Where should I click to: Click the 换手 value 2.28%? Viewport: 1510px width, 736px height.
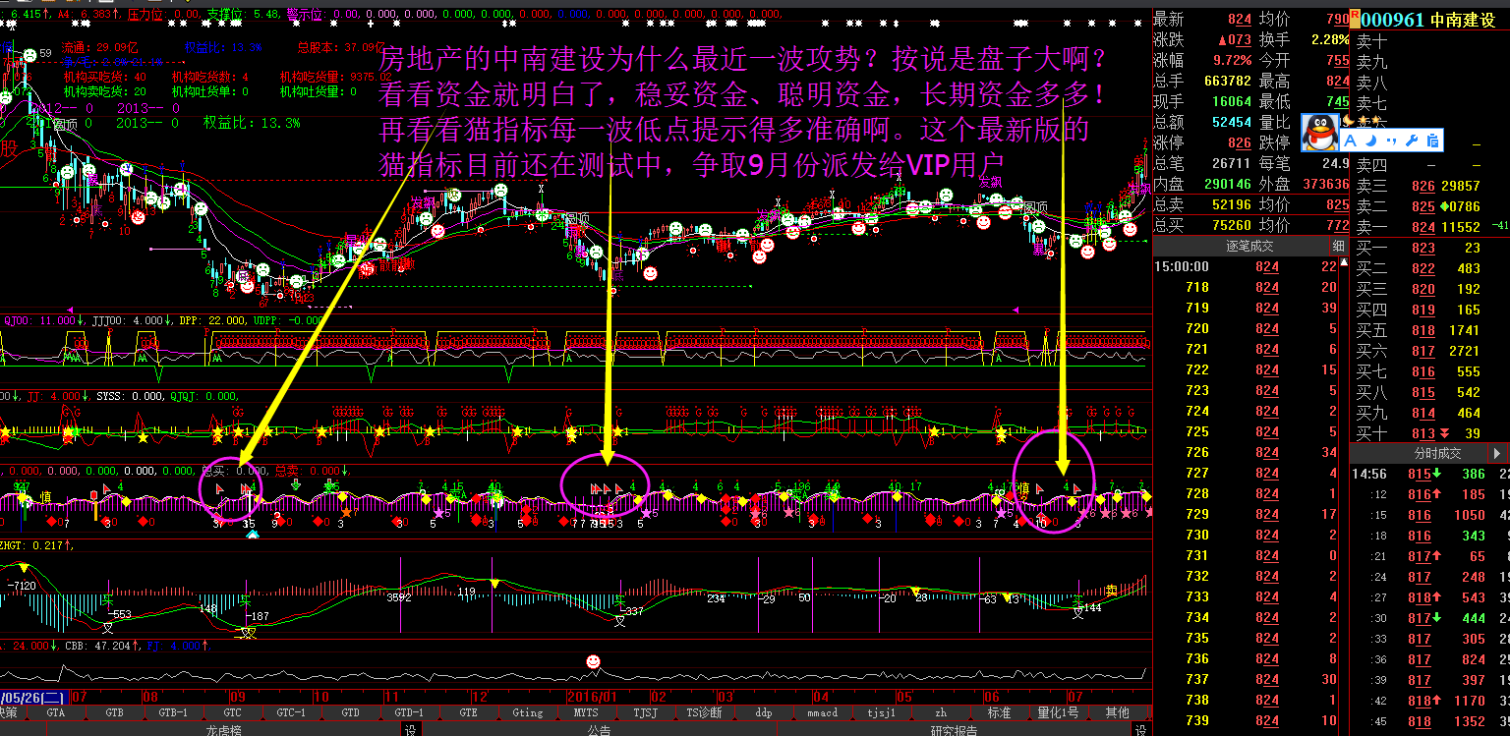click(x=1331, y=39)
